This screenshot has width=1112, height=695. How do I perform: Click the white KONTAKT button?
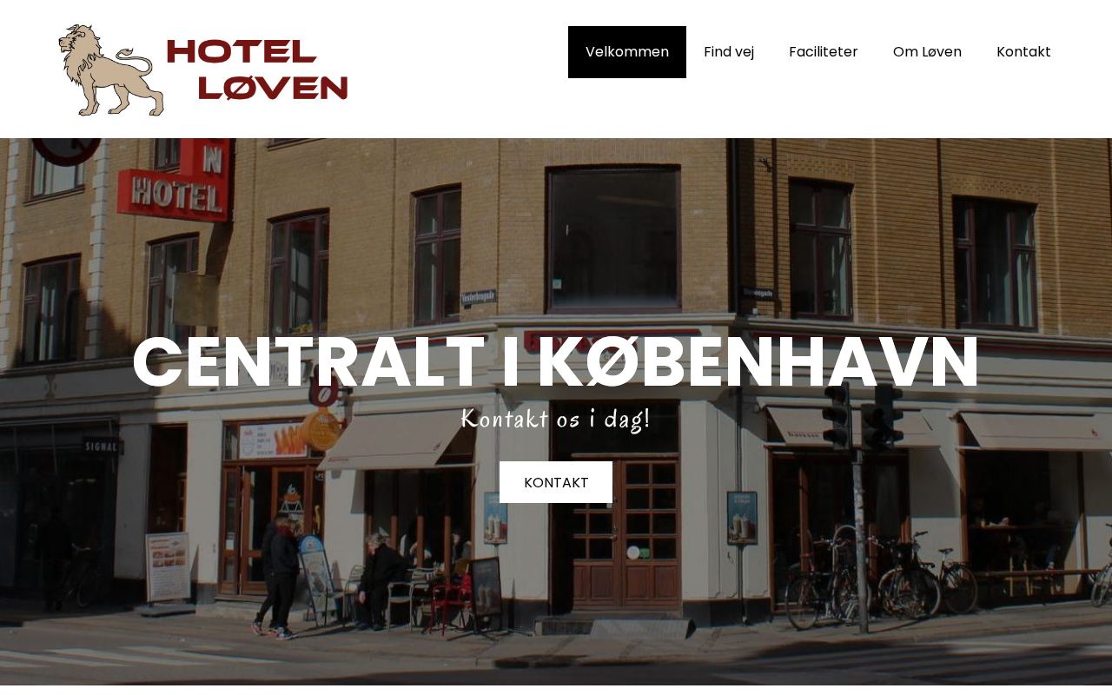point(556,482)
